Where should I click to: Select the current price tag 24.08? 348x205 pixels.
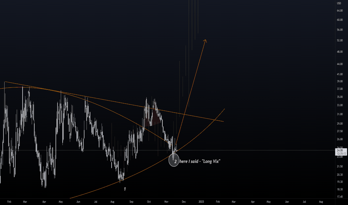(x=340, y=151)
